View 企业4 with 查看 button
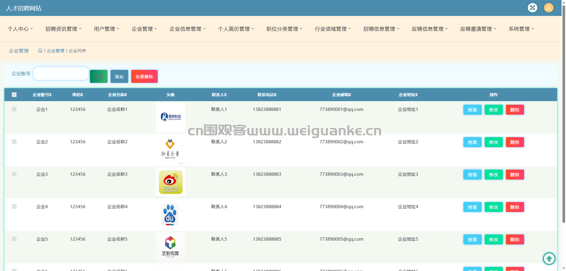Screen dimensions: 566x271 tap(472, 207)
